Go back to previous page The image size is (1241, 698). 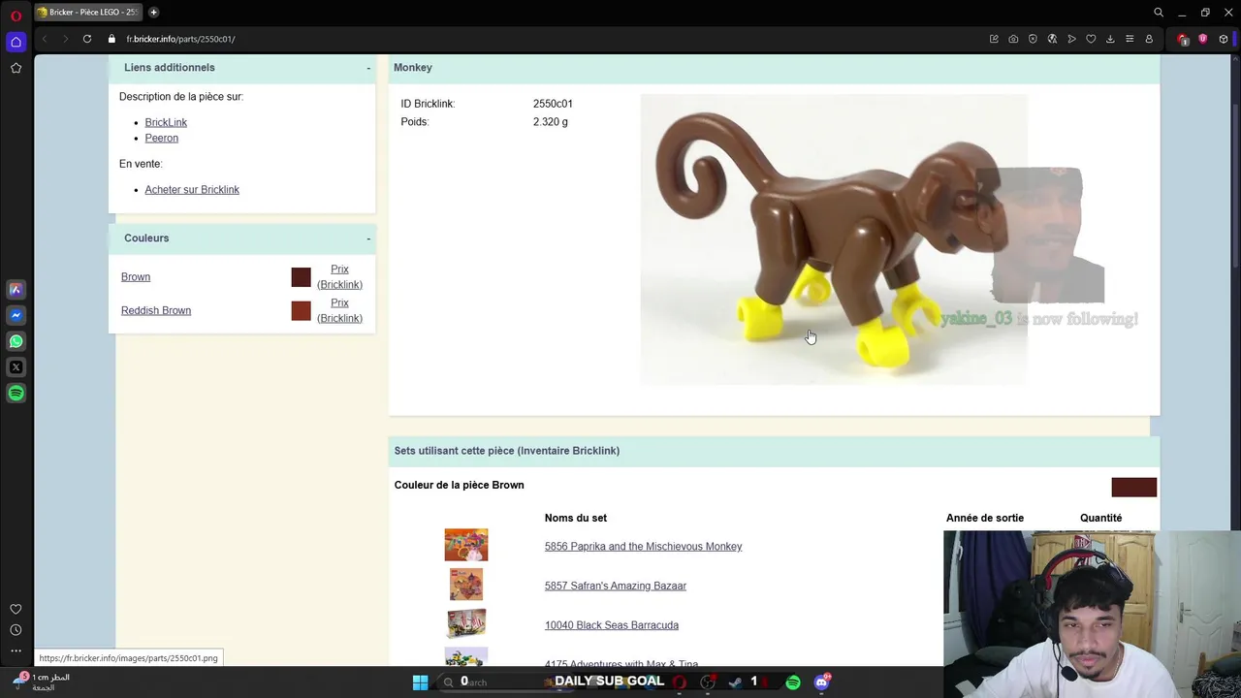pyautogui.click(x=45, y=39)
